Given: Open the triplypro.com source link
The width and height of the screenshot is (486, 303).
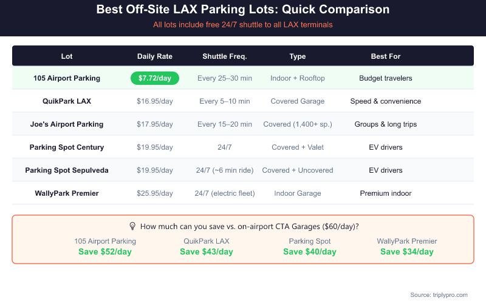Looking at the screenshot, I should 439,295.
